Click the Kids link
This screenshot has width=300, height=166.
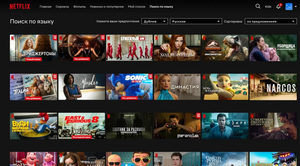[x=268, y=7]
